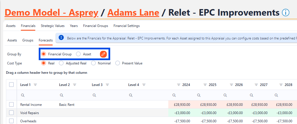Screen dimensions: 297x124
Task: Select the Asset radio button for Group By
Action: pyautogui.click(x=78, y=54)
